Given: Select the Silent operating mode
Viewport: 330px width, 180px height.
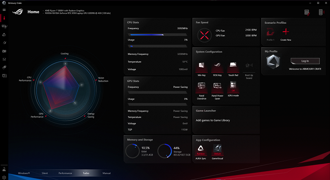Looking at the screenshot, I should pos(44,173).
